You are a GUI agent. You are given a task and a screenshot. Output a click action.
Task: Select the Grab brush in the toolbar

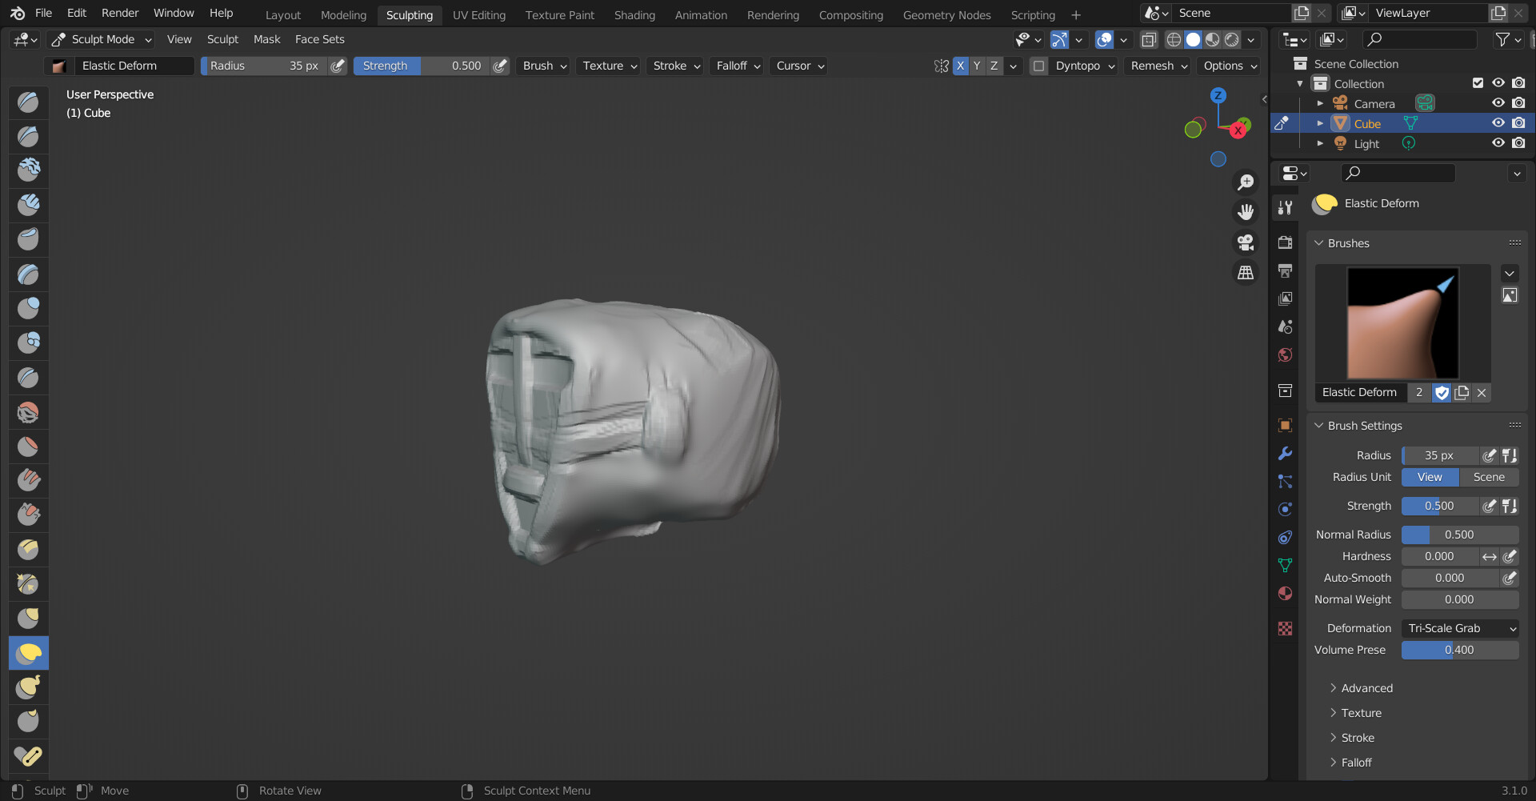pos(28,618)
